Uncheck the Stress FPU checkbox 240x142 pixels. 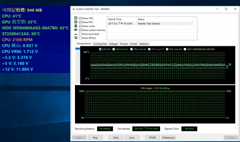80,22
